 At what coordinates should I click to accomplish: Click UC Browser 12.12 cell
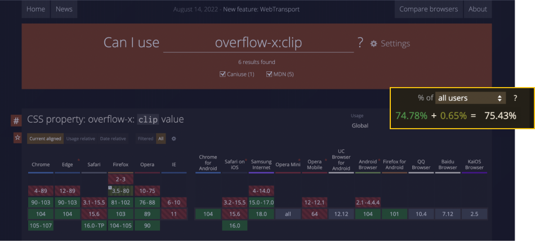[341, 214]
